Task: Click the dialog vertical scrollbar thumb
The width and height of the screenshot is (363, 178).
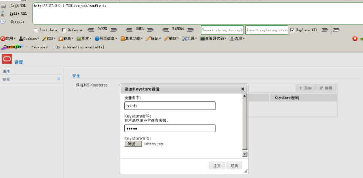Action: pos(245,124)
